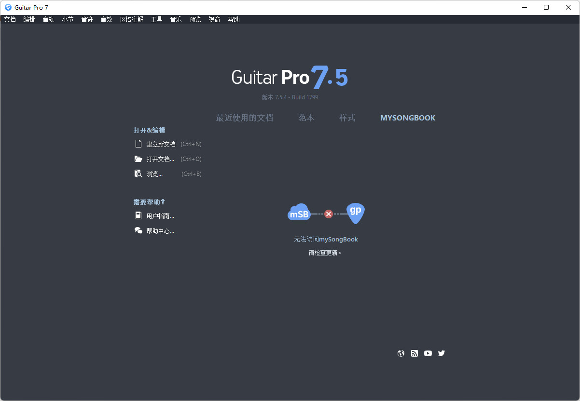The image size is (580, 401).
Task: Click 建立新文档 to create a document
Action: [x=161, y=144]
